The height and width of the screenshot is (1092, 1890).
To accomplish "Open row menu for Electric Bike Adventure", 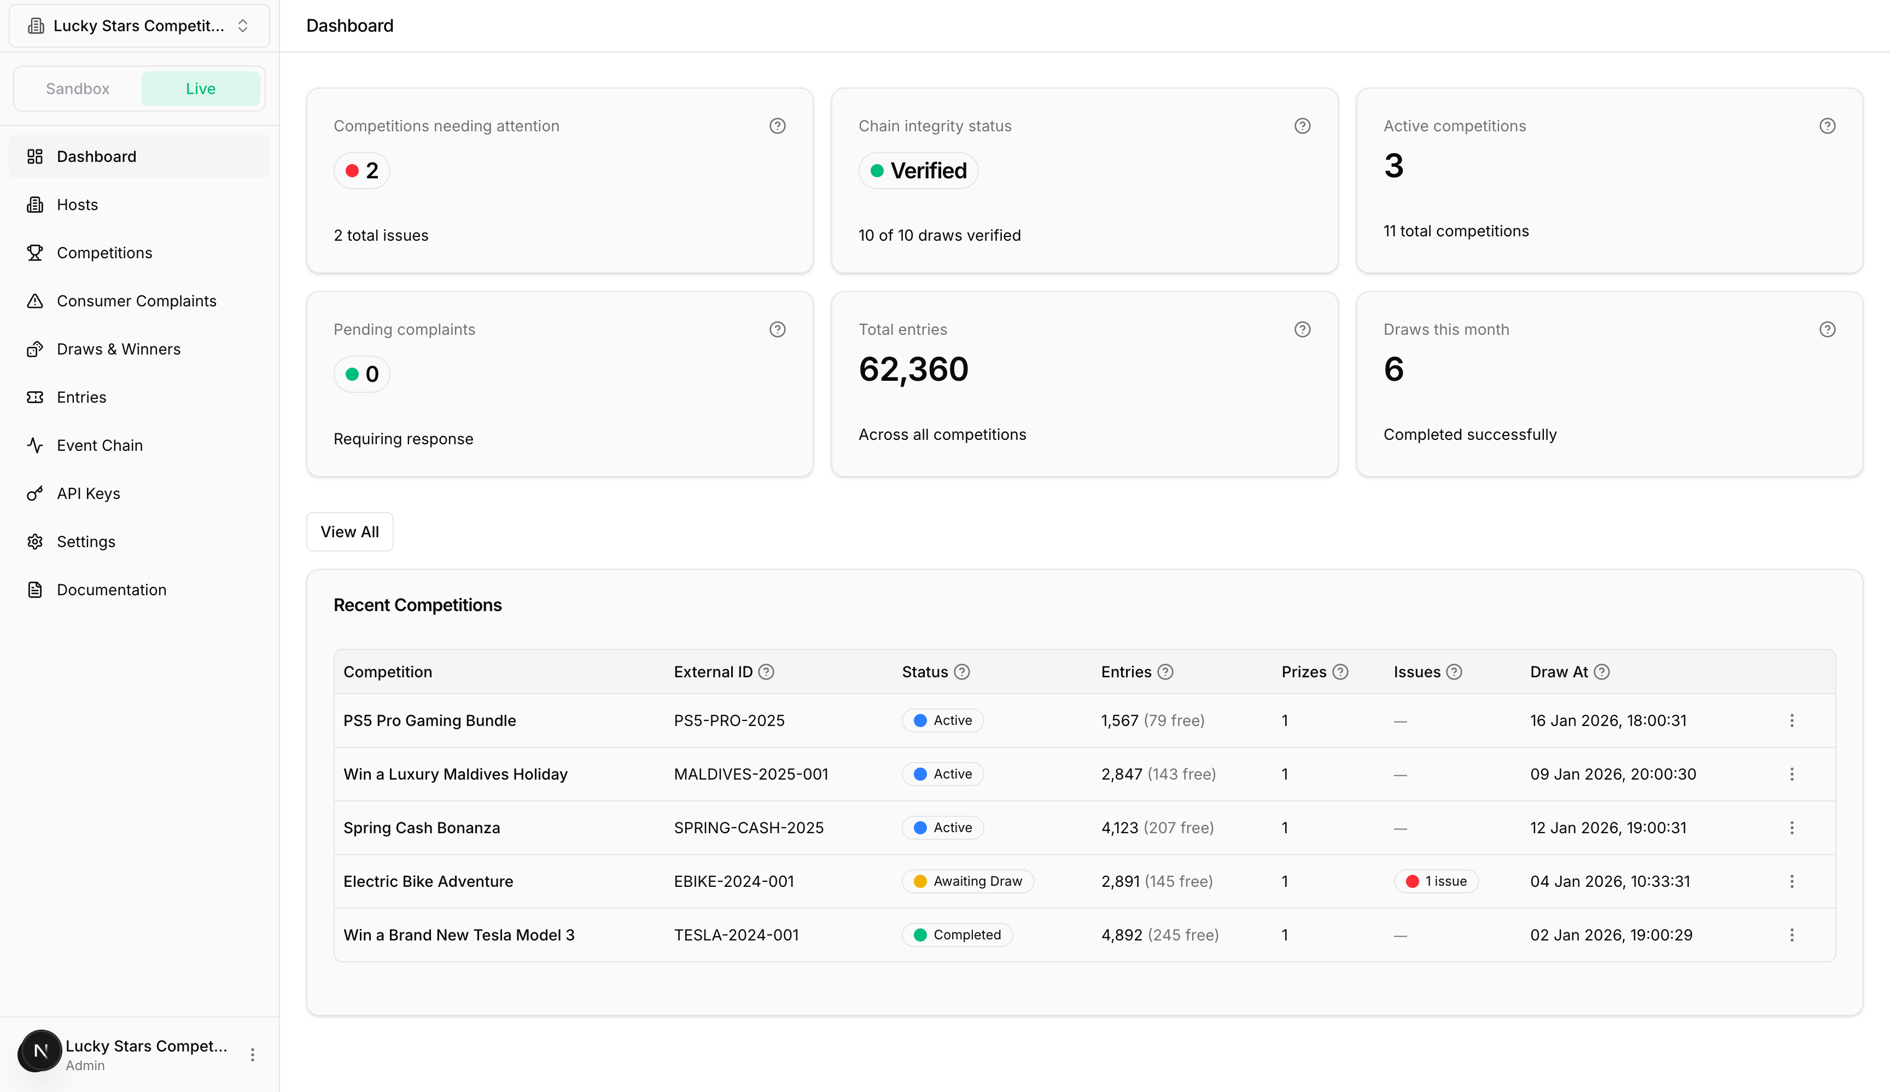I will 1792,881.
